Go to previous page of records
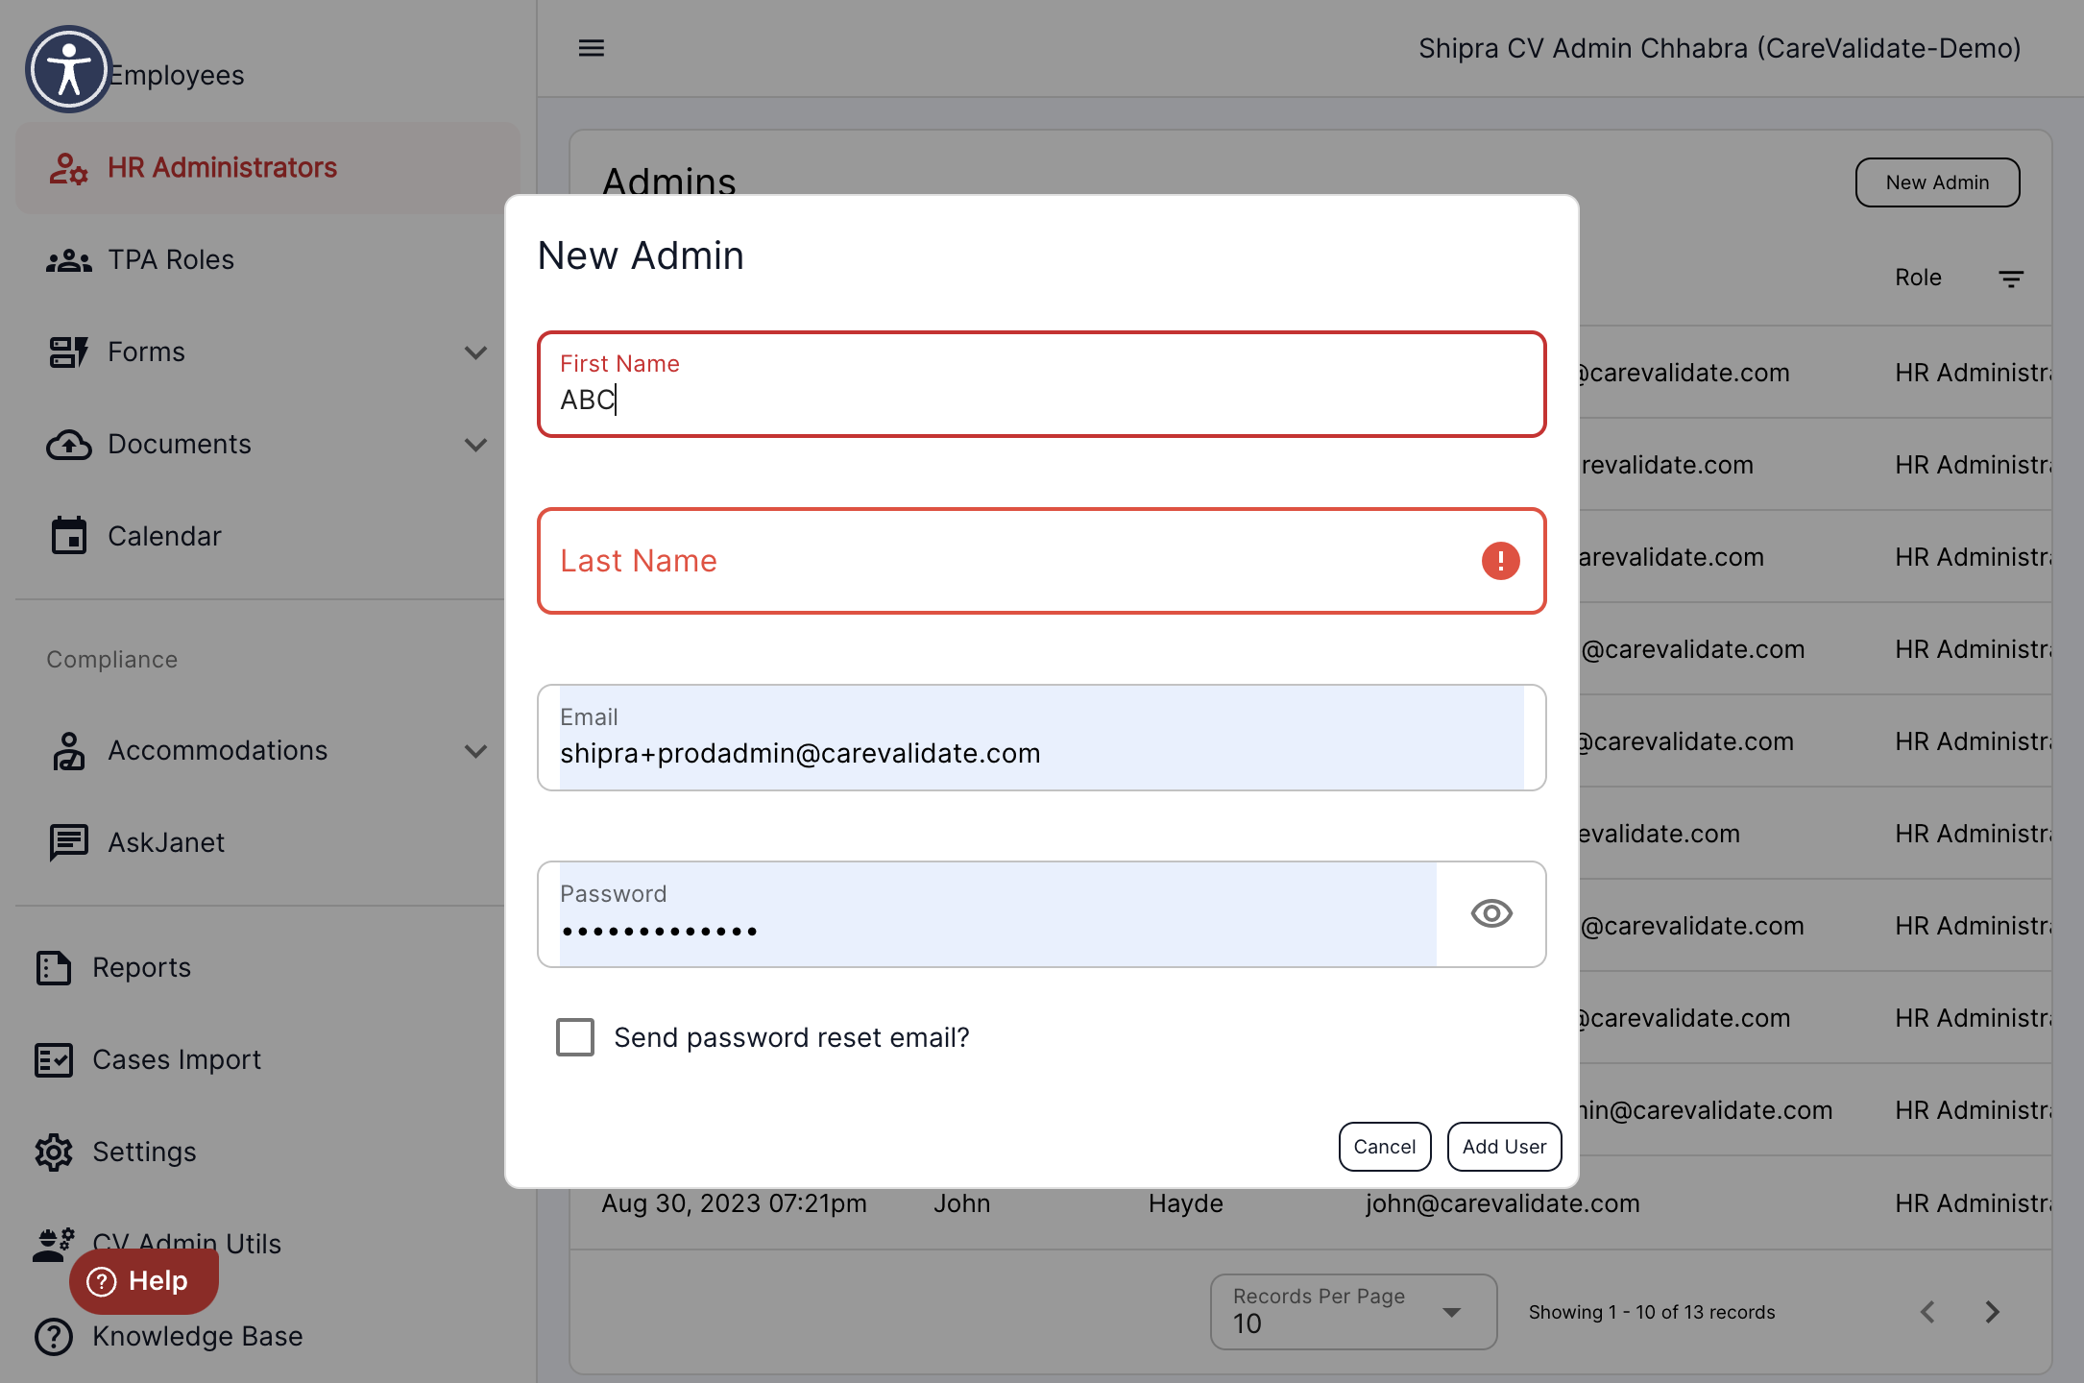Image resolution: width=2084 pixels, height=1383 pixels. [x=1927, y=1312]
